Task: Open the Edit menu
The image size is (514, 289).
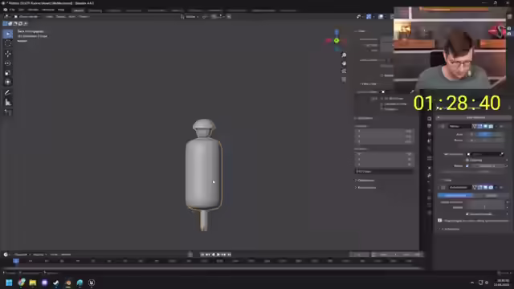Action: tap(21, 10)
